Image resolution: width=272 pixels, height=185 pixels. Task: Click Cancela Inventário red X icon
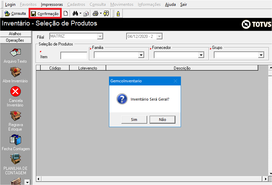pyautogui.click(x=16, y=91)
